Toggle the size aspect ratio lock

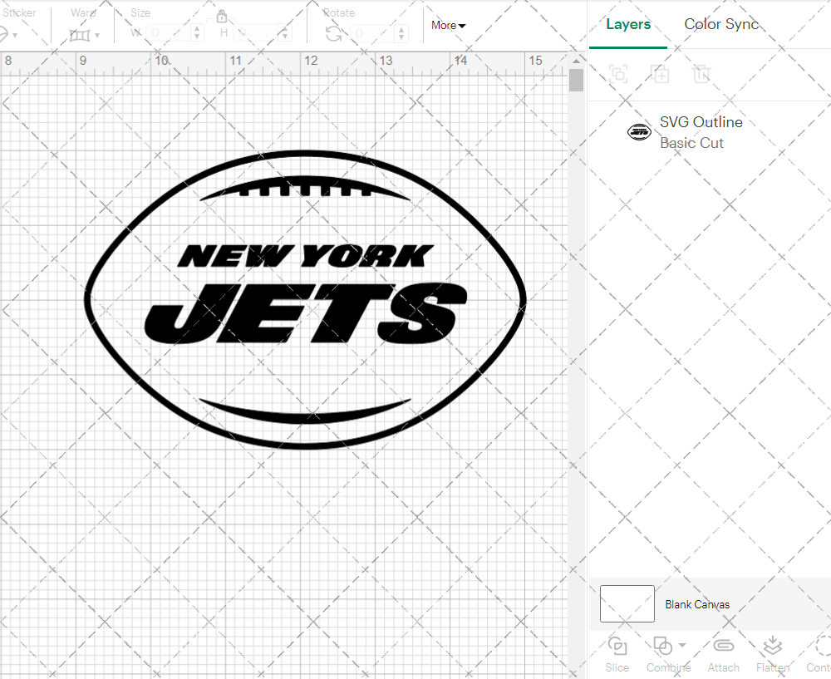[x=222, y=16]
